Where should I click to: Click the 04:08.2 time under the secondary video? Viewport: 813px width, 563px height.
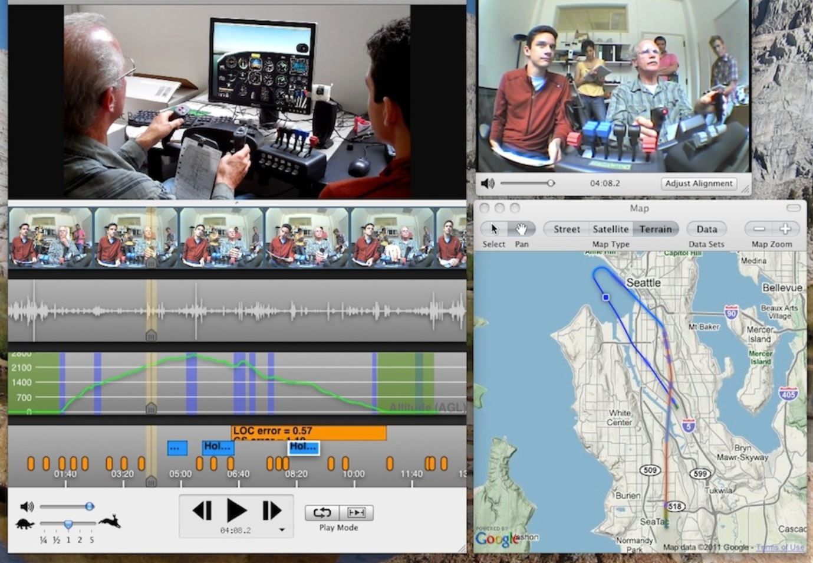pyautogui.click(x=605, y=184)
